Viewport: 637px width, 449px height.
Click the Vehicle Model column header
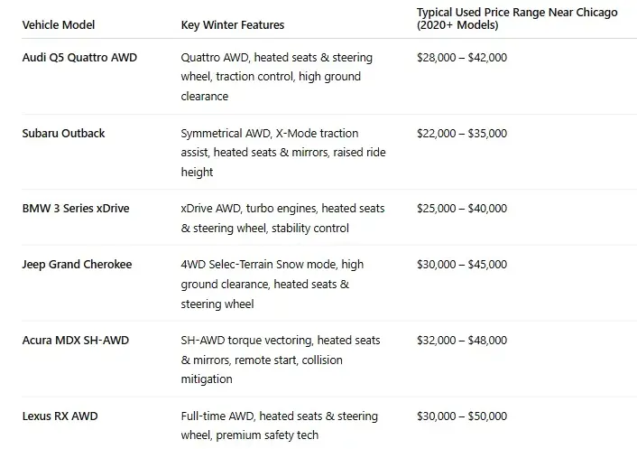[x=58, y=24]
